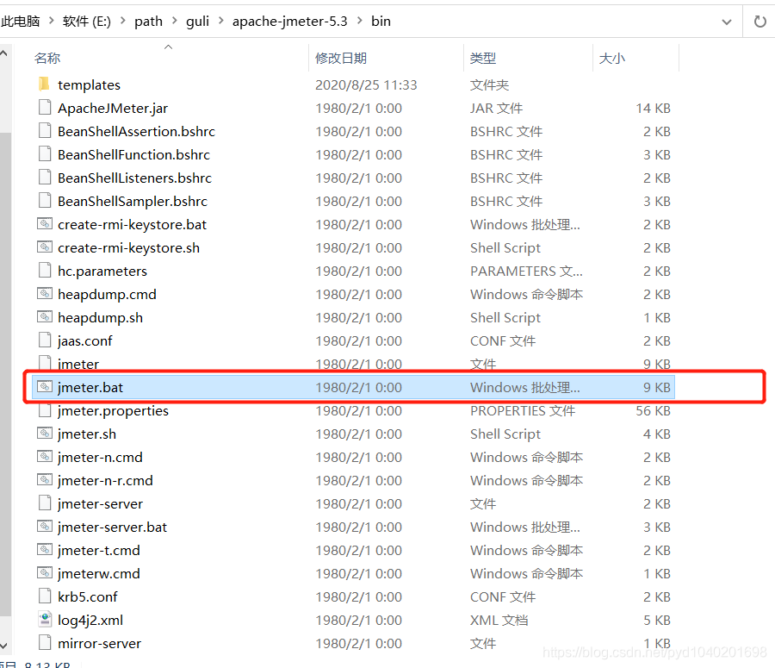Click the jmeter-server.bat file icon

[45, 526]
